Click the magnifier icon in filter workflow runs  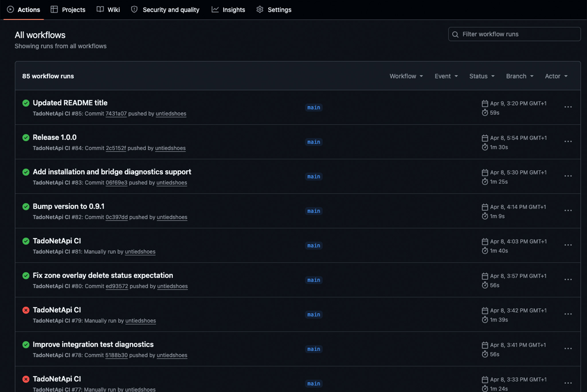click(x=455, y=34)
